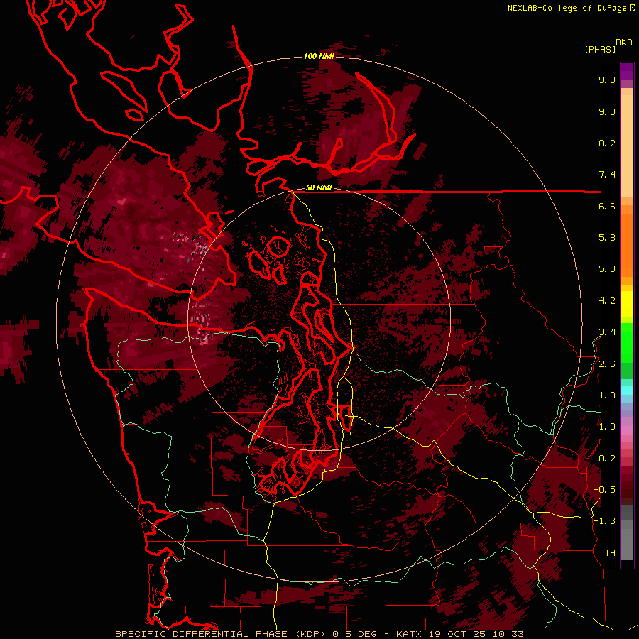Click the 3.4 color scale label
This screenshot has width=639, height=639.
tap(607, 332)
